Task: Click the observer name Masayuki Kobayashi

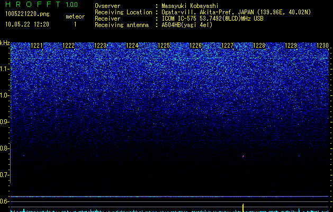Action: (x=190, y=6)
